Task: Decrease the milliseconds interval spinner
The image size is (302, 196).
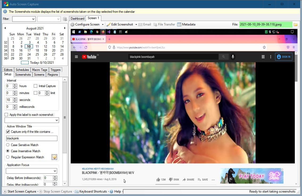Action: [x=15, y=108]
